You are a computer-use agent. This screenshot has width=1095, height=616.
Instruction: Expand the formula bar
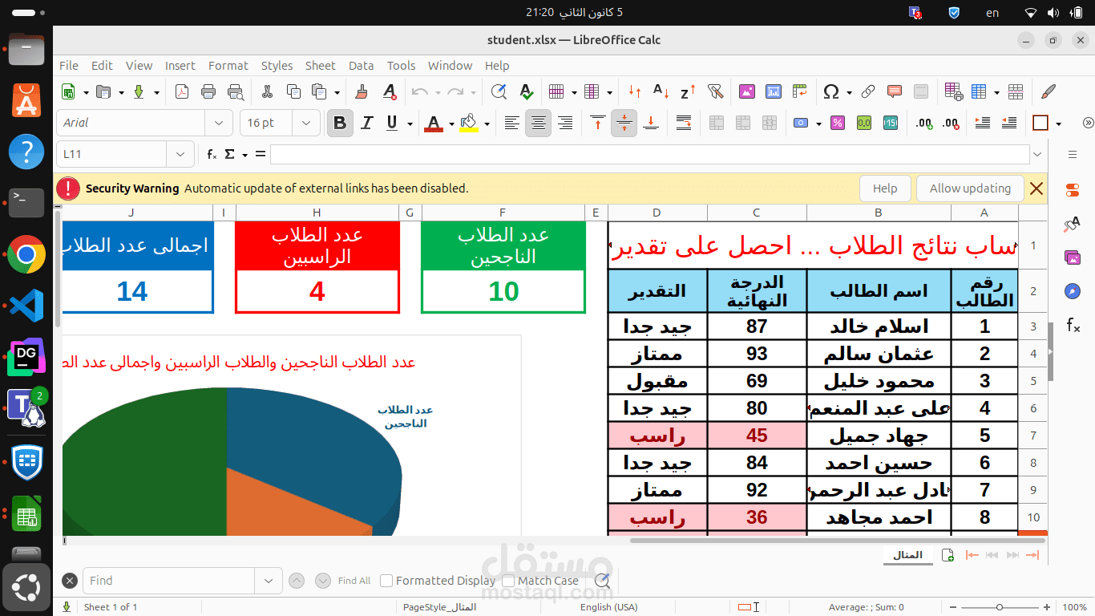pos(1038,154)
